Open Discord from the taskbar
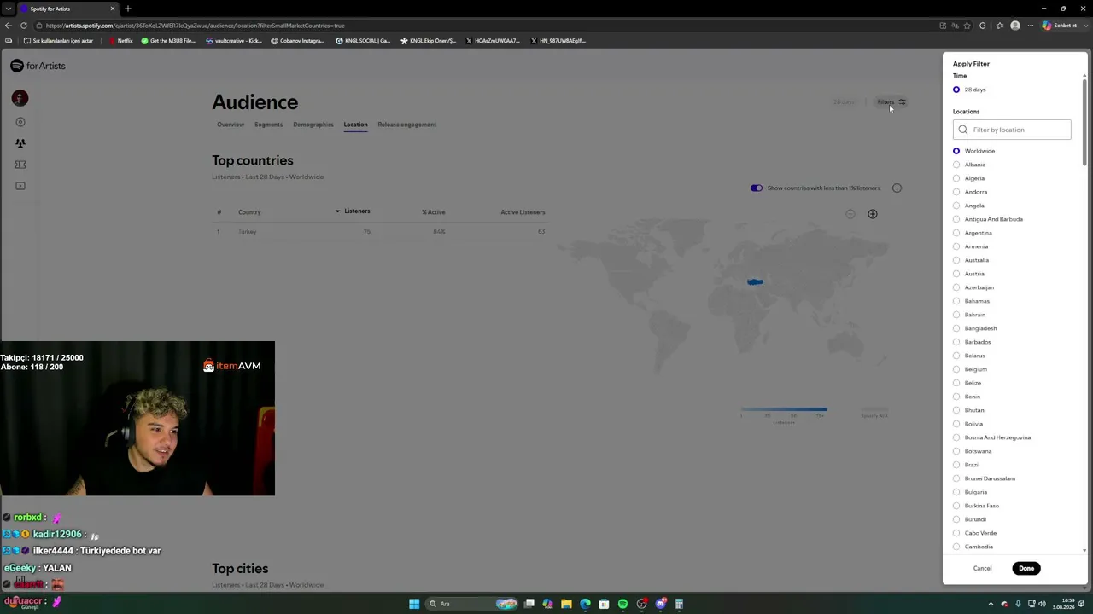 (661, 604)
